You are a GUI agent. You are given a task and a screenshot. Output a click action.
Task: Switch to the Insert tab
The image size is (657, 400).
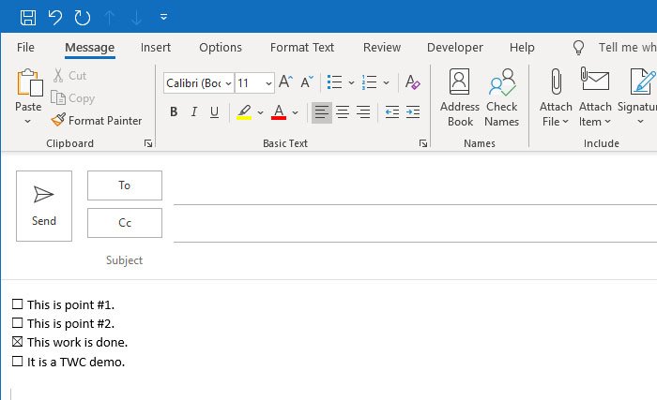[156, 48]
